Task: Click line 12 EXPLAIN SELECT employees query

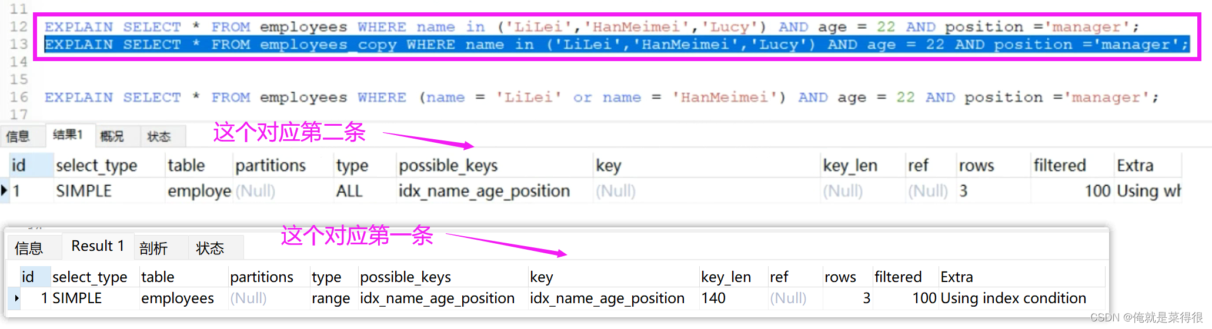Action: [x=592, y=27]
